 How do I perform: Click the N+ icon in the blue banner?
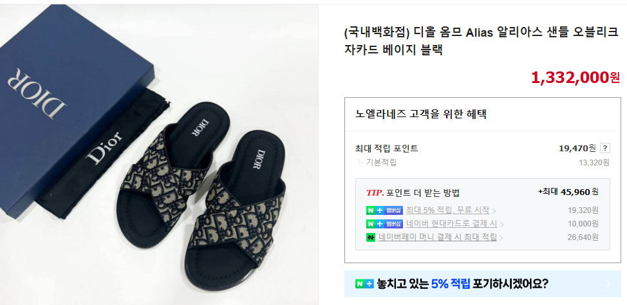click(x=364, y=284)
